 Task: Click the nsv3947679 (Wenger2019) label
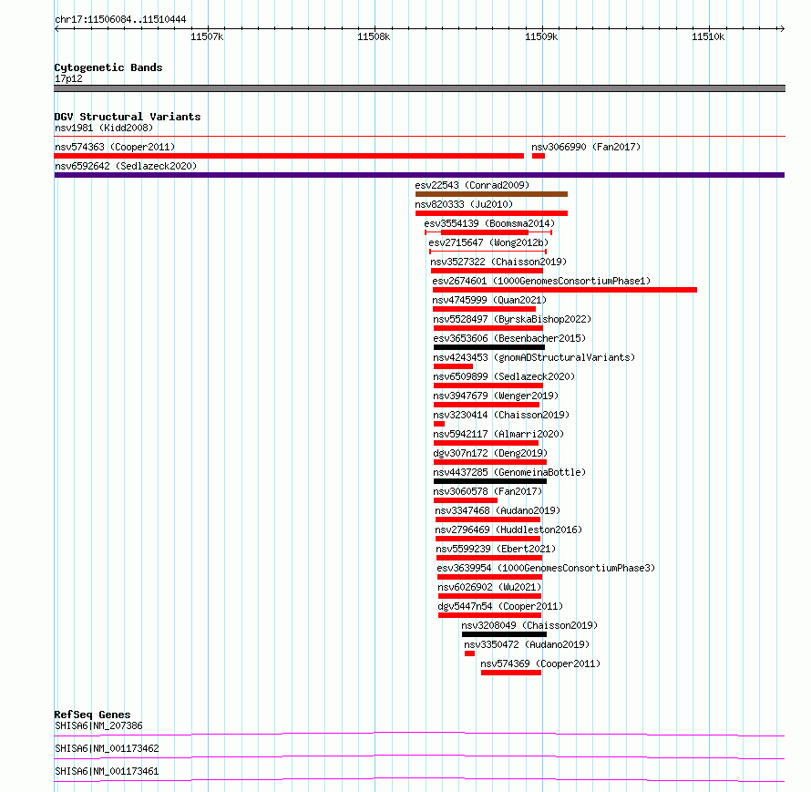(496, 396)
